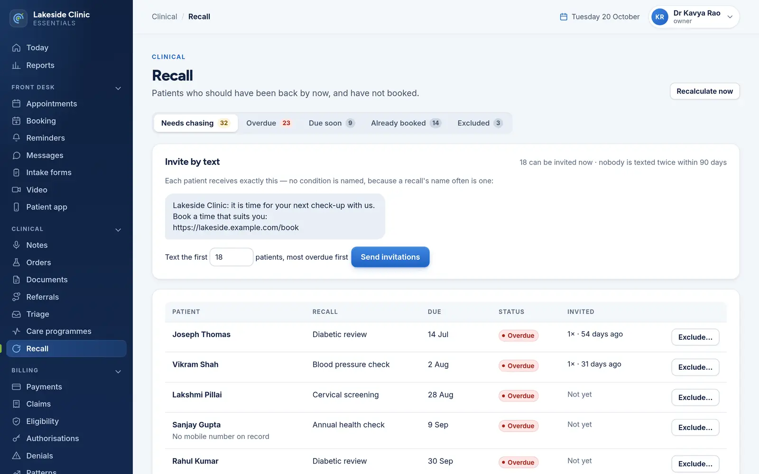Select the Needs chasing tab

(195, 123)
